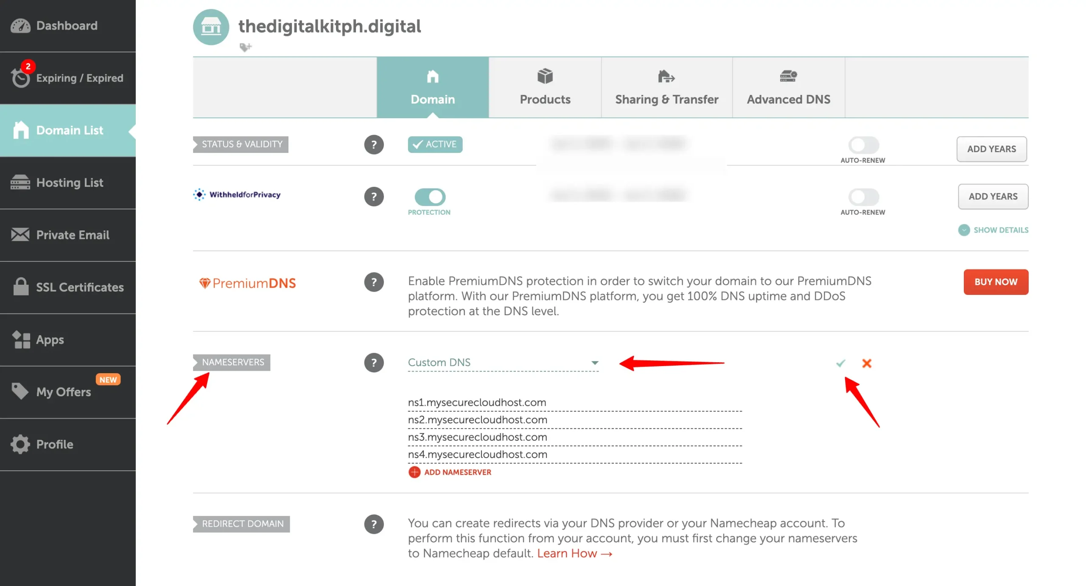Enable auto-renew for WithheldforPrivacy

coord(863,197)
